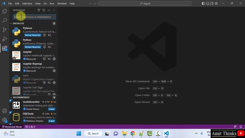245x138 pixels.
Task: Open isort extension manage gear
Action: (54, 83)
